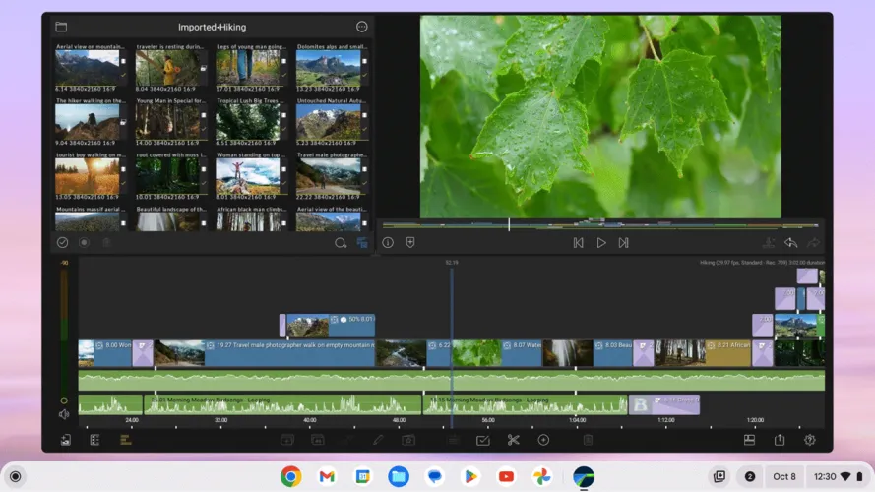Open the export and share icon
This screenshot has width=875, height=492.
(x=780, y=440)
